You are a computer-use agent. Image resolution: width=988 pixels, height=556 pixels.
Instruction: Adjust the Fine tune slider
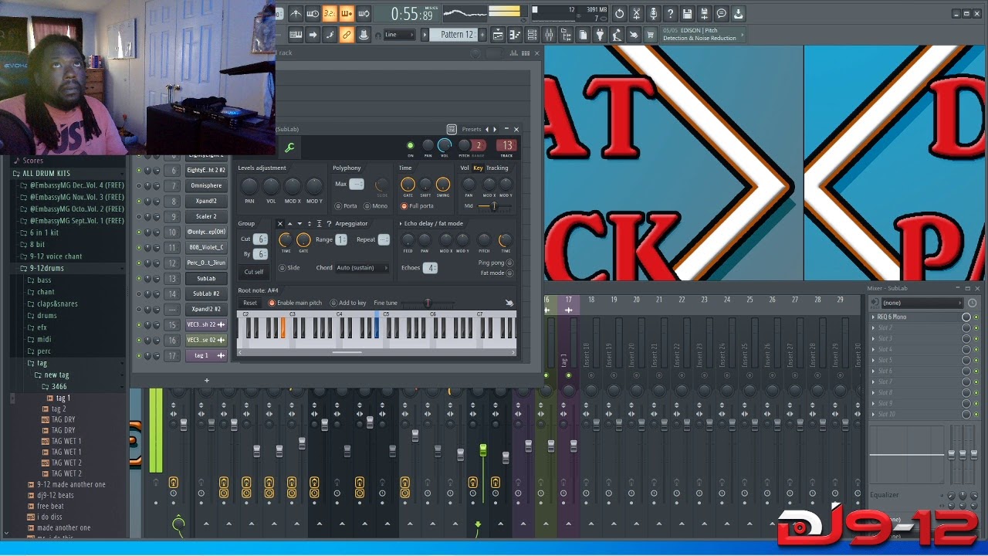427,303
